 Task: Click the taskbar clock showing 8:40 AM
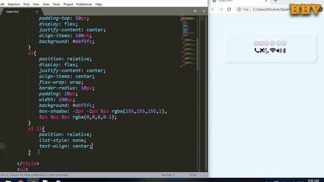tap(313, 180)
